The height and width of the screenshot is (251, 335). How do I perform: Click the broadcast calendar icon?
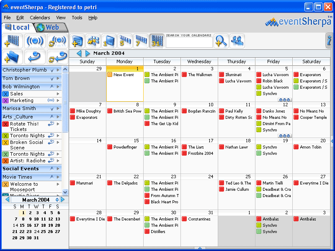(35, 41)
